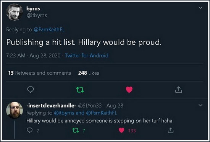Viewport: 210px width, 142px height.
Task: Open the chevron menu on byrns' tweet
Action: click(200, 8)
